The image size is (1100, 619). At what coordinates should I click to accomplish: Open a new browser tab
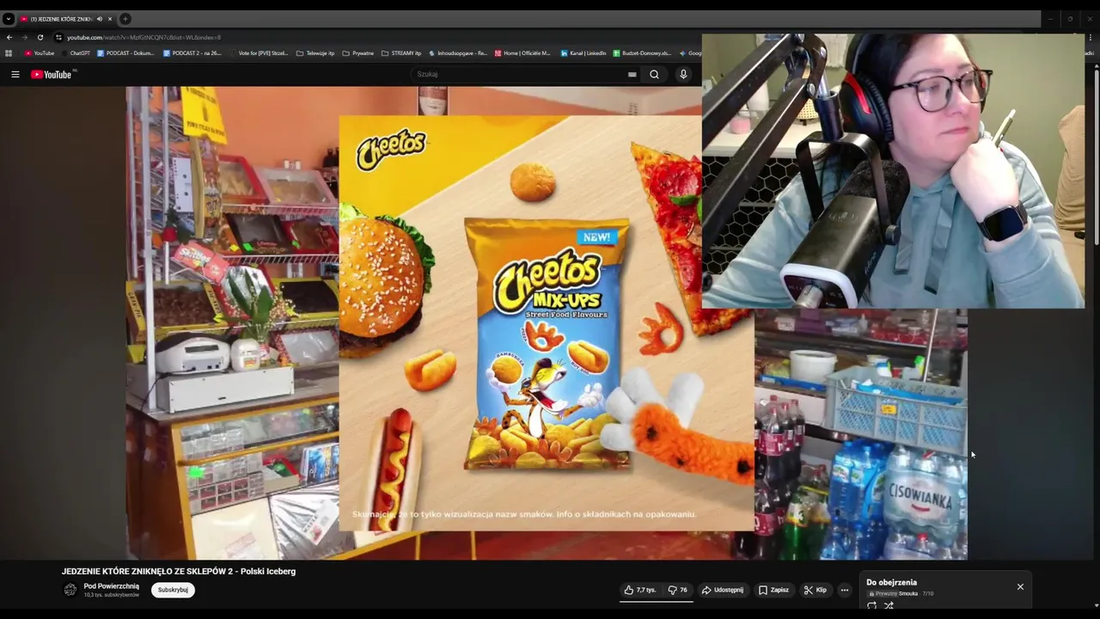tap(125, 19)
